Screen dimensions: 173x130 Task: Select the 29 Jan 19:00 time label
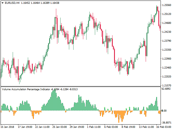pyautogui.click(x=77, y=127)
